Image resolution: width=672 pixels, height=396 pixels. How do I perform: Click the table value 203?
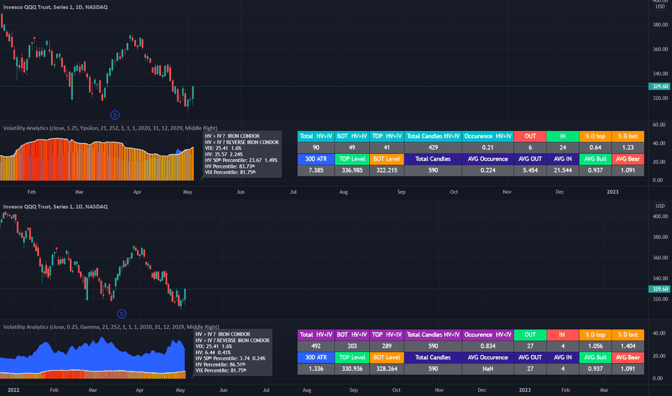[352, 346]
